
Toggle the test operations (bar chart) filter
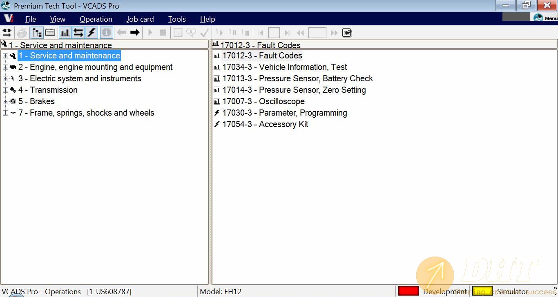pyautogui.click(x=65, y=33)
